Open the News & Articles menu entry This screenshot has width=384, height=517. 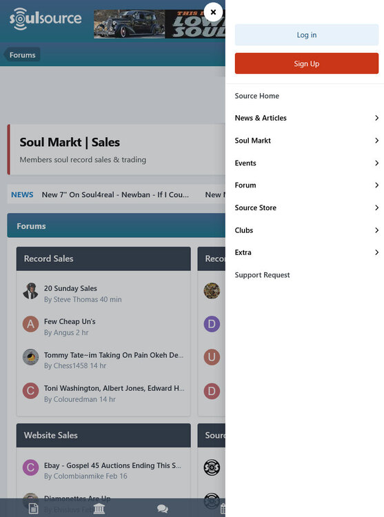[x=261, y=118]
